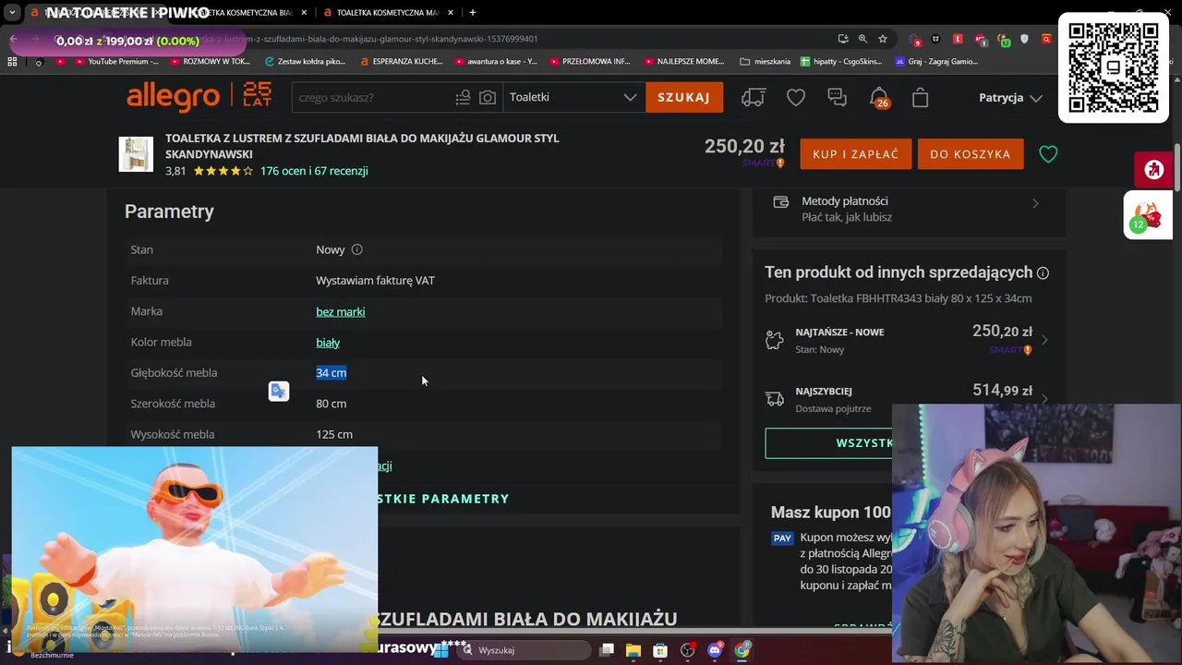Open Discord from the taskbar
Viewport: 1182px width, 665px height.
[x=715, y=650]
